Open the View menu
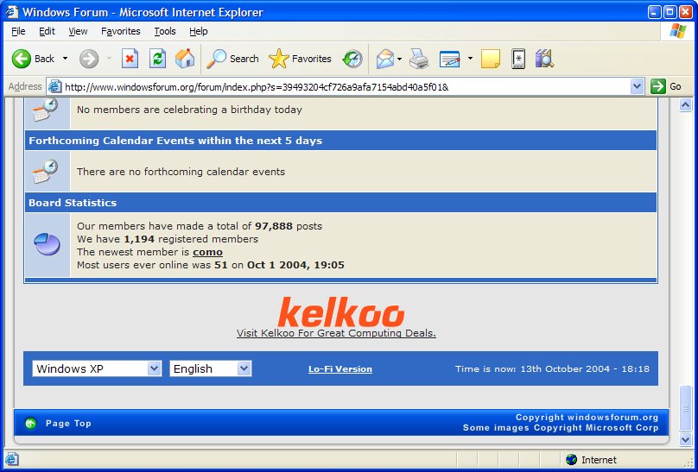 click(x=78, y=31)
